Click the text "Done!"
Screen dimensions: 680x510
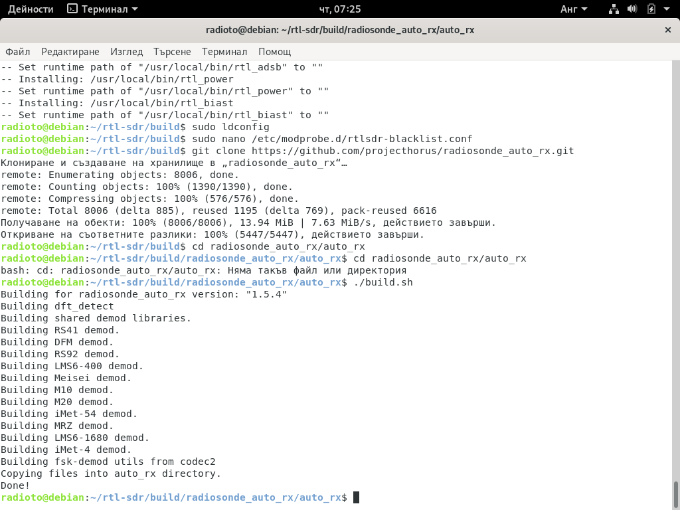click(x=15, y=485)
